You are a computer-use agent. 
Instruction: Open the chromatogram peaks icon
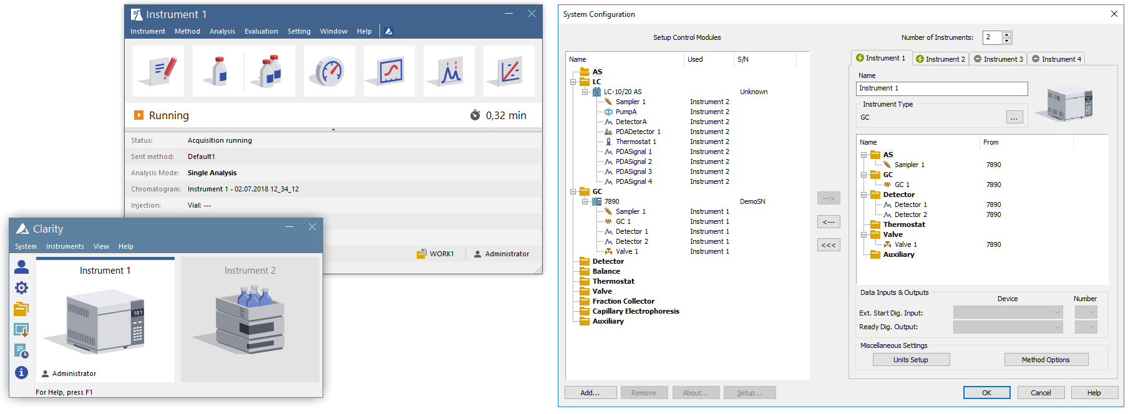click(449, 71)
